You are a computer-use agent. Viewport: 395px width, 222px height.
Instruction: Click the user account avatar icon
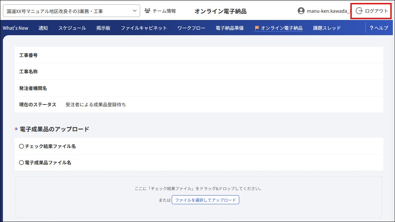(301, 11)
